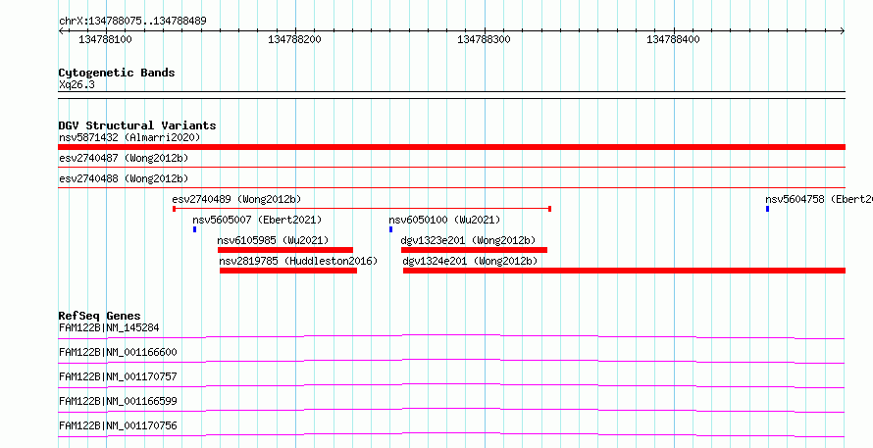Click the 134788300 ruler position label

[x=484, y=40]
